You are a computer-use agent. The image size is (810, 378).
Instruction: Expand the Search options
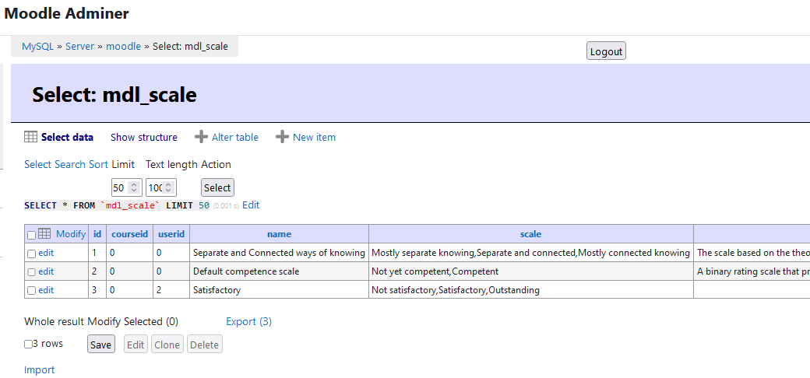pyautogui.click(x=70, y=165)
